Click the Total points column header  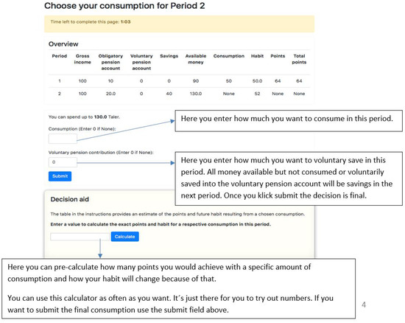(x=299, y=59)
